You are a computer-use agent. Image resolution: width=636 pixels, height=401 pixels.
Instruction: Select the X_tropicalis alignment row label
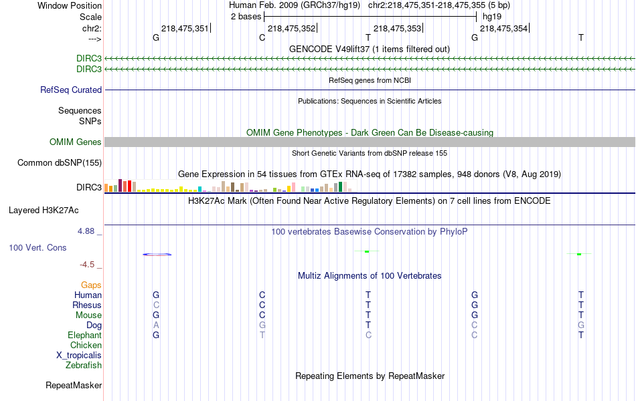[79, 356]
